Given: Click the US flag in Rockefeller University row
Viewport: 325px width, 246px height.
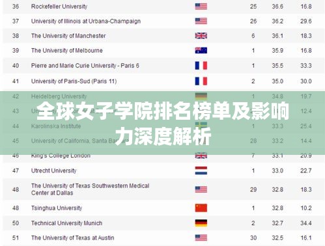Looking at the screenshot, I should point(201,7).
